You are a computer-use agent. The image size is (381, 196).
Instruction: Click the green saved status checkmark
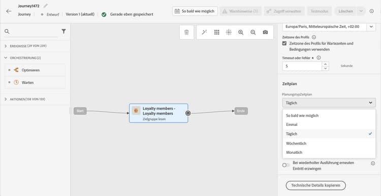coord(104,14)
